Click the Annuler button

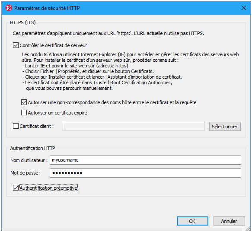pyautogui.click(x=229, y=221)
